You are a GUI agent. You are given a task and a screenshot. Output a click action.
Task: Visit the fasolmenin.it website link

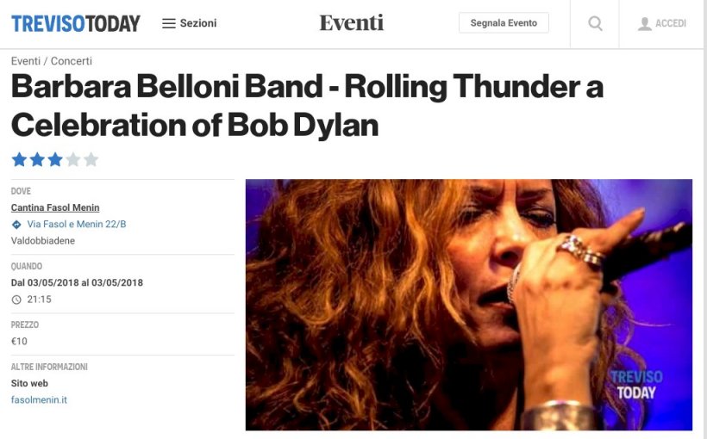39,399
